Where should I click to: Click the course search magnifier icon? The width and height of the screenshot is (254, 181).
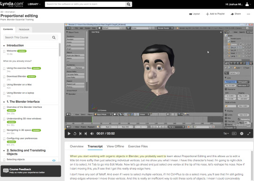tap(54, 38)
